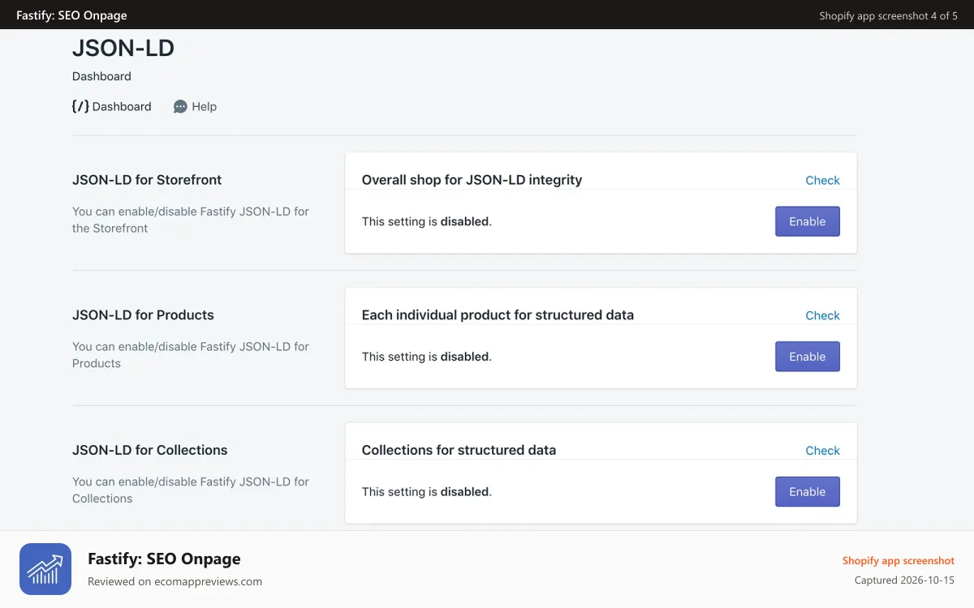Click orange 'Shopify app screenshot' footer label
The width and height of the screenshot is (974, 608).
point(899,560)
